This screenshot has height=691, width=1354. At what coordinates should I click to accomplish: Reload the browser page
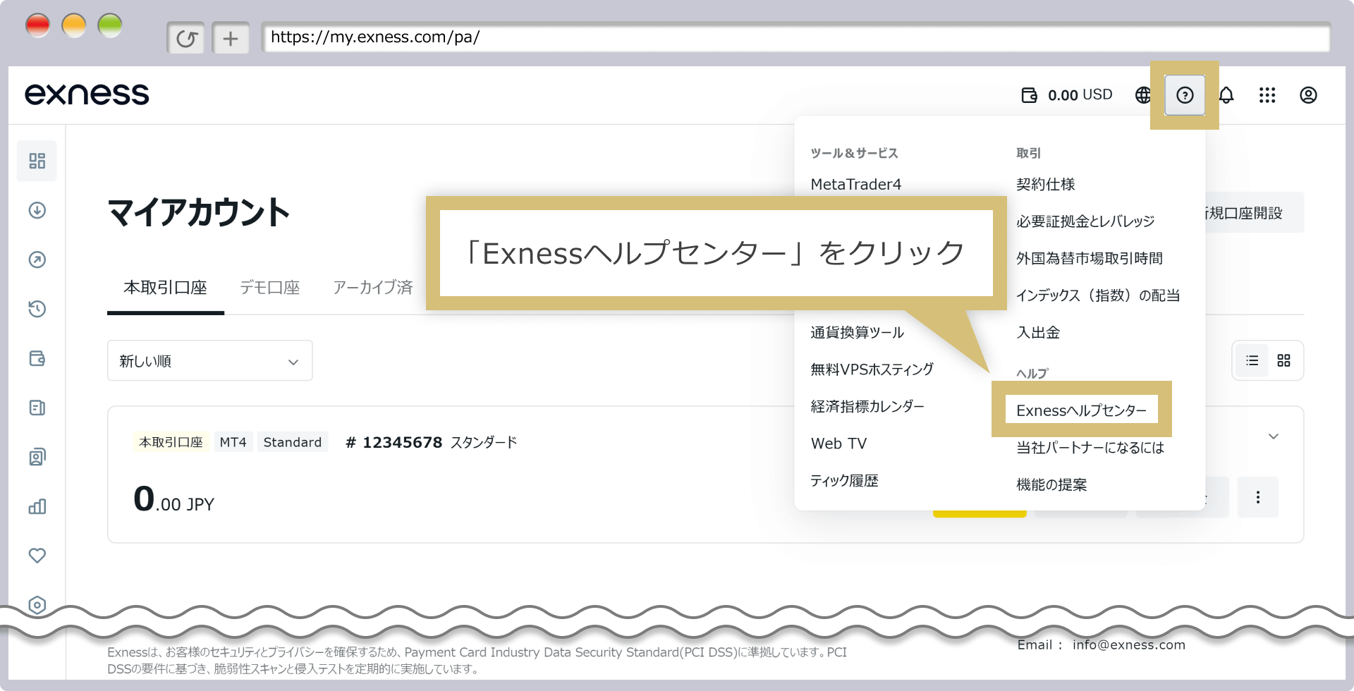pos(186,38)
